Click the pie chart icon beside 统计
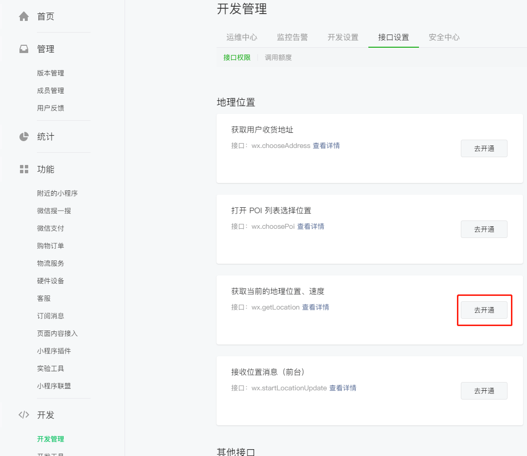This screenshot has height=456, width=527. [23, 136]
